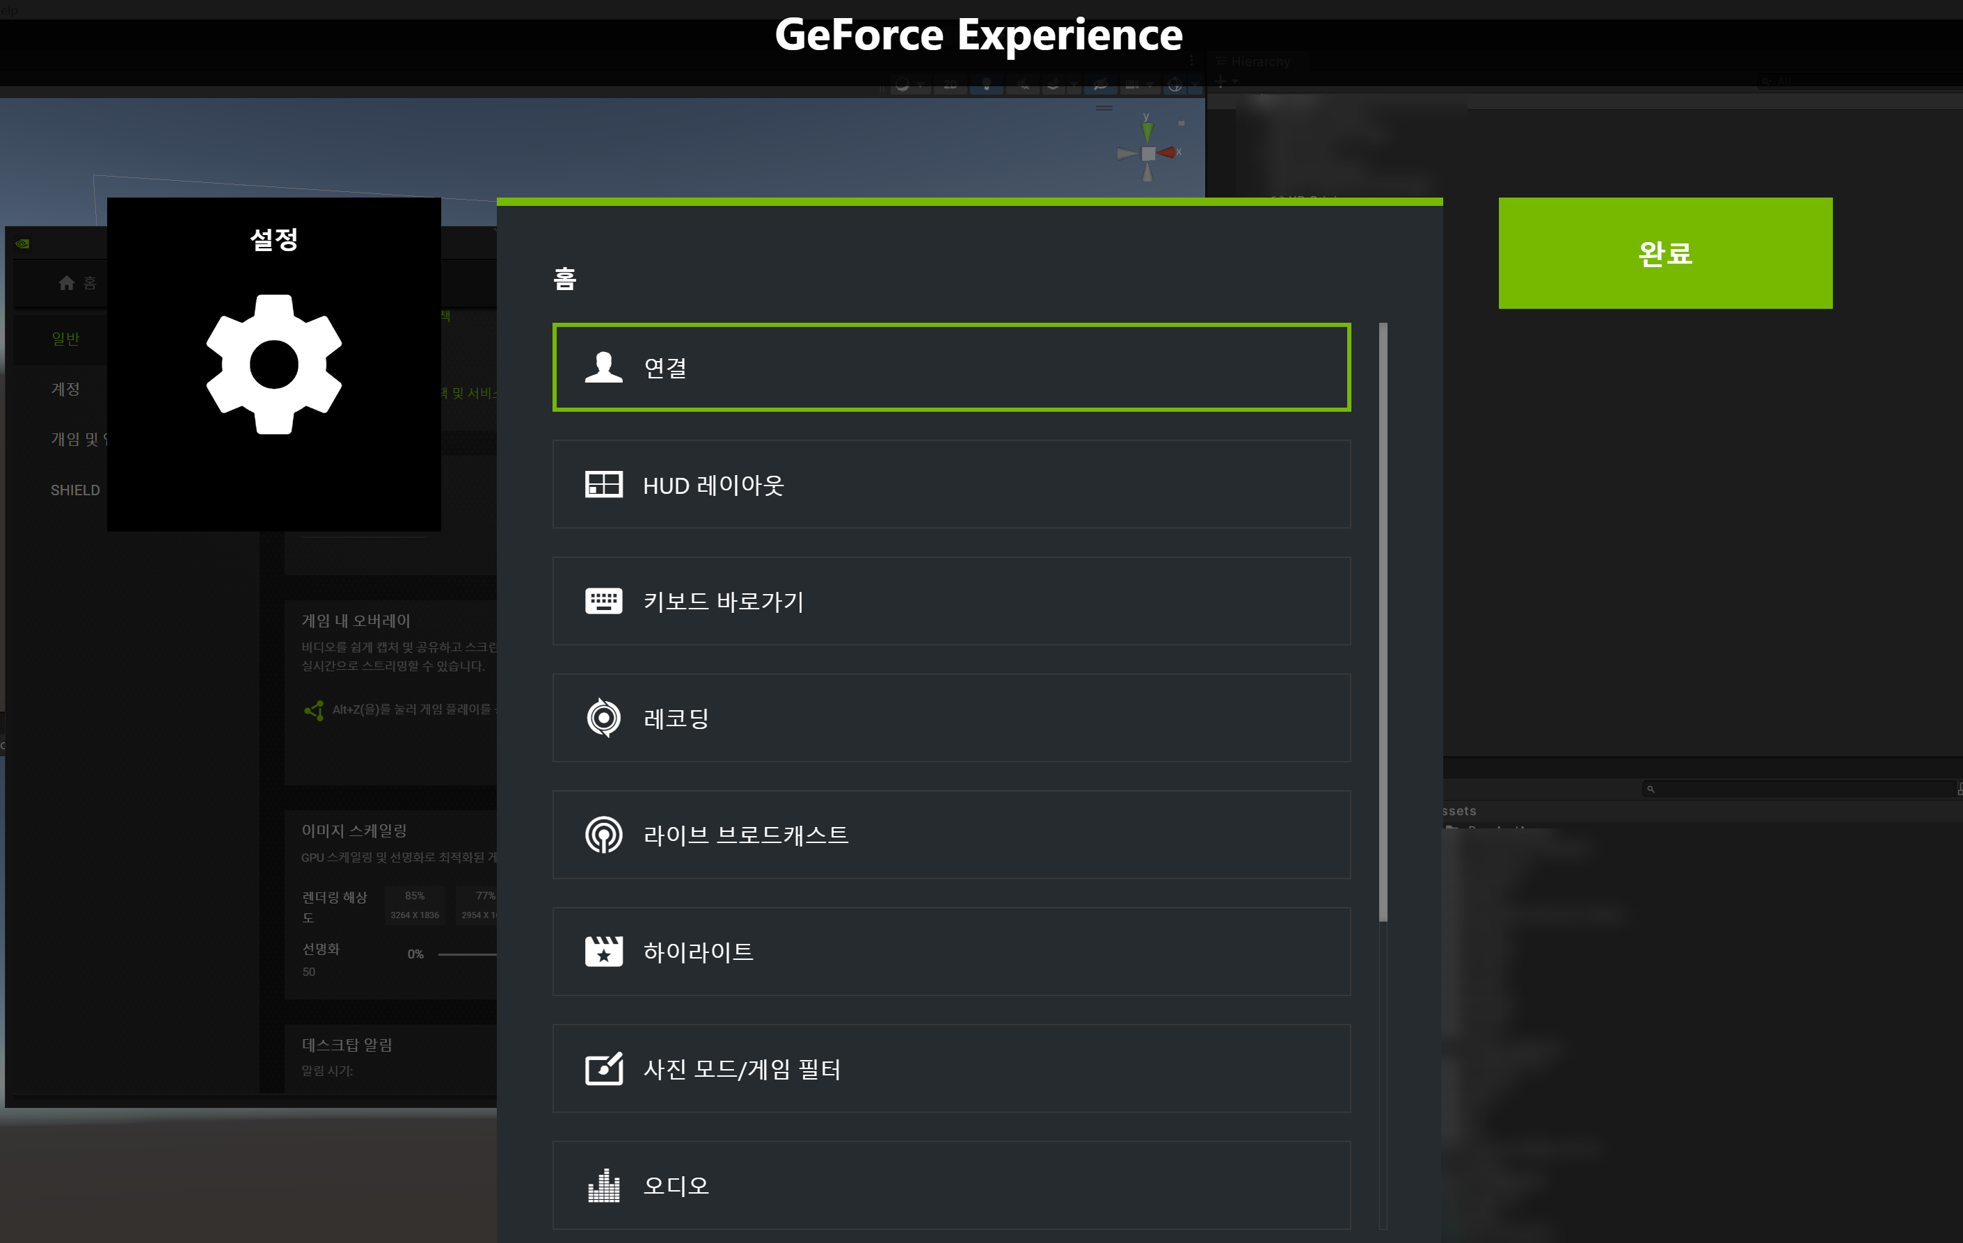Select the 일반 tab in the sidebar
The width and height of the screenshot is (1963, 1243).
click(65, 338)
